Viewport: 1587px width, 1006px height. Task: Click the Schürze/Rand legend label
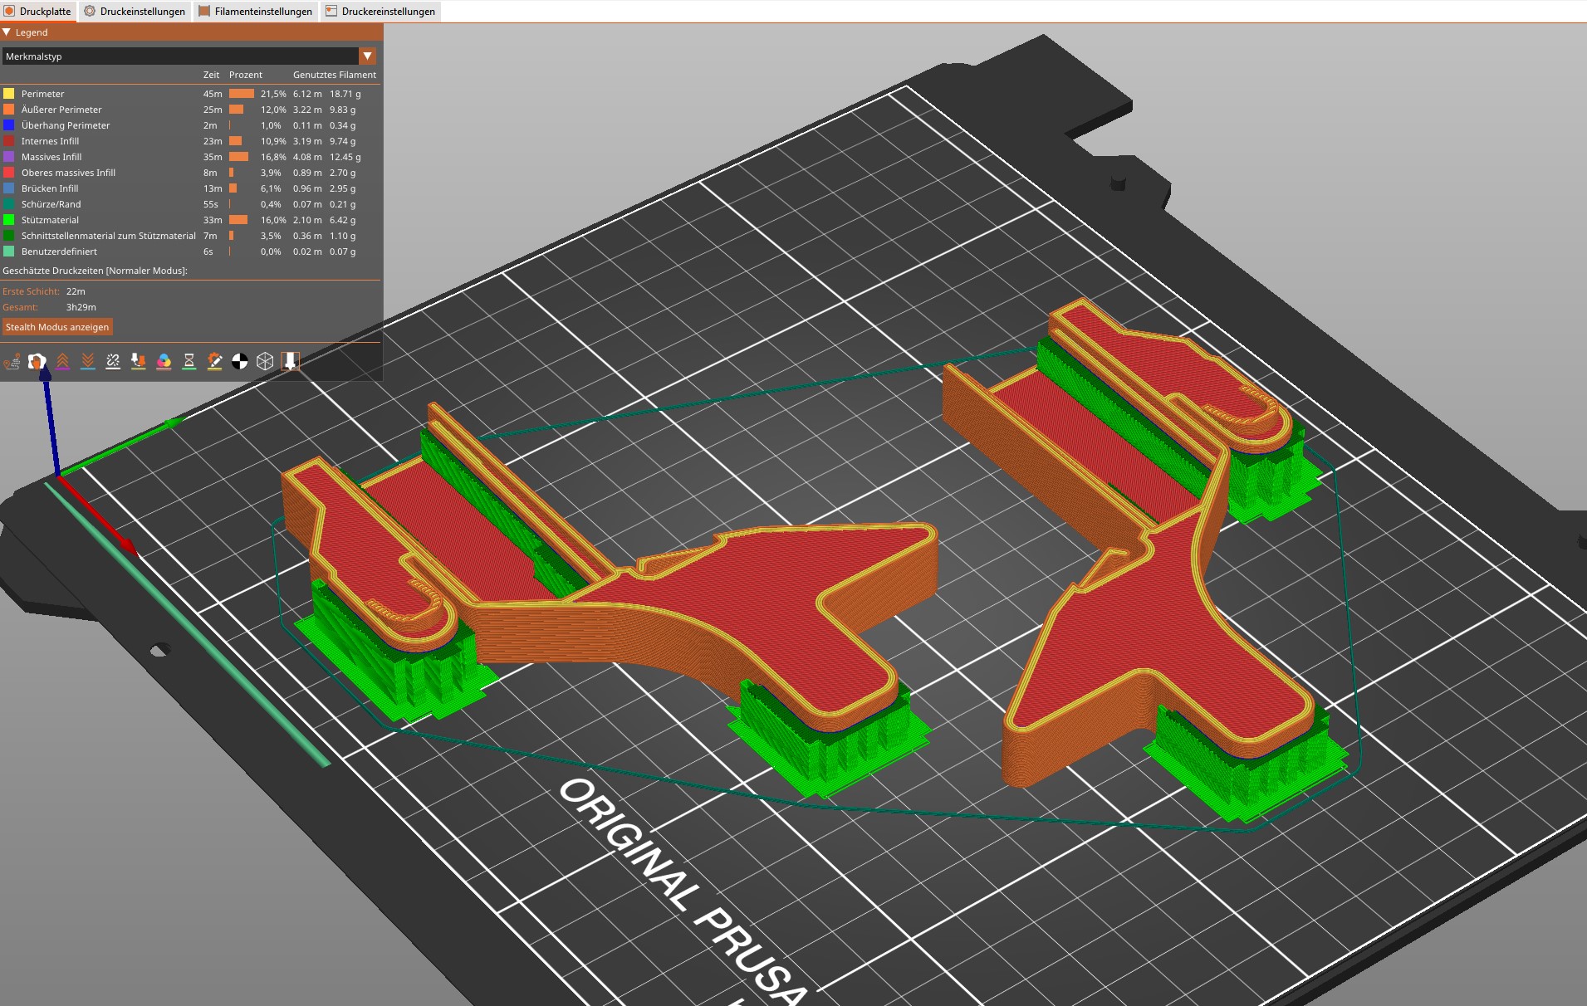coord(51,204)
